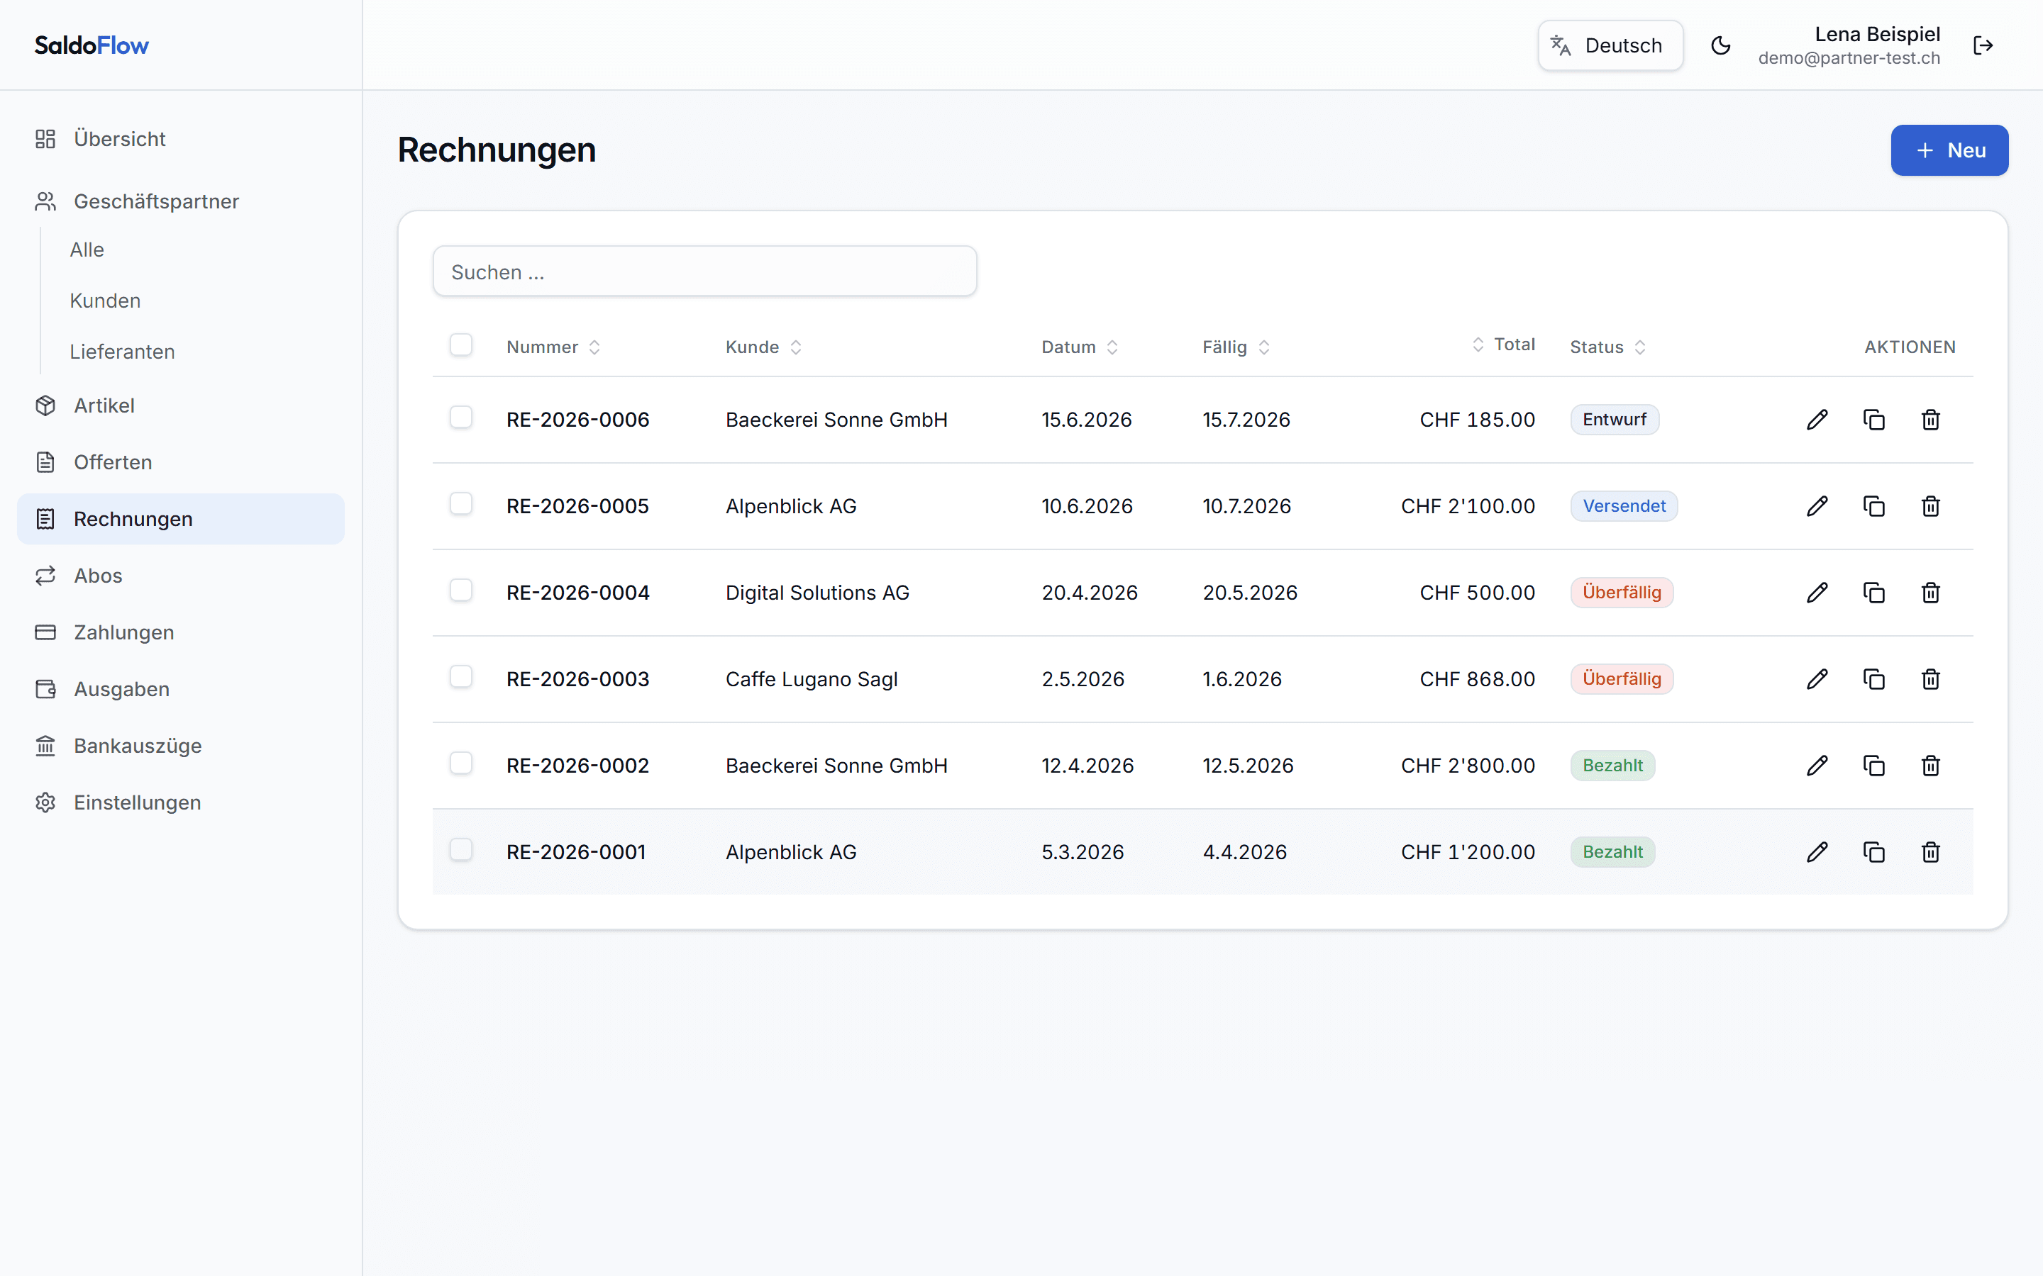The height and width of the screenshot is (1276, 2043).
Task: Edit invoice RE-2026-0002 with the pencil icon
Action: (x=1817, y=766)
